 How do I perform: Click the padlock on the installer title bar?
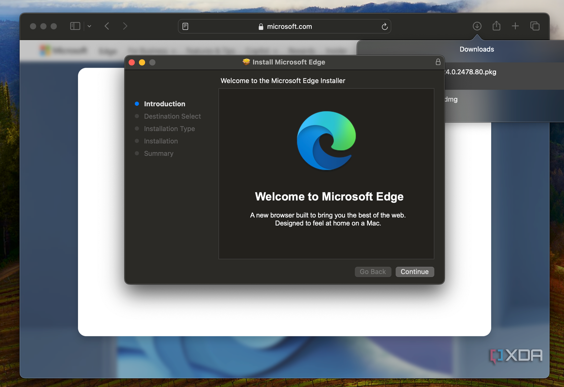(x=438, y=62)
